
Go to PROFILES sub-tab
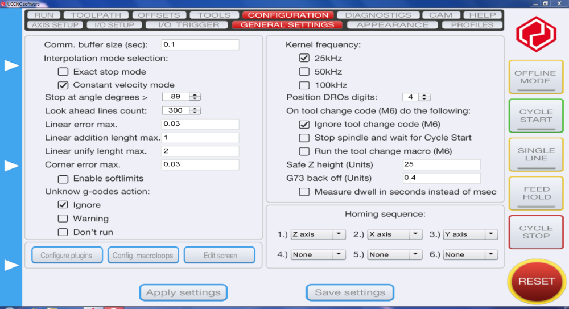472,24
